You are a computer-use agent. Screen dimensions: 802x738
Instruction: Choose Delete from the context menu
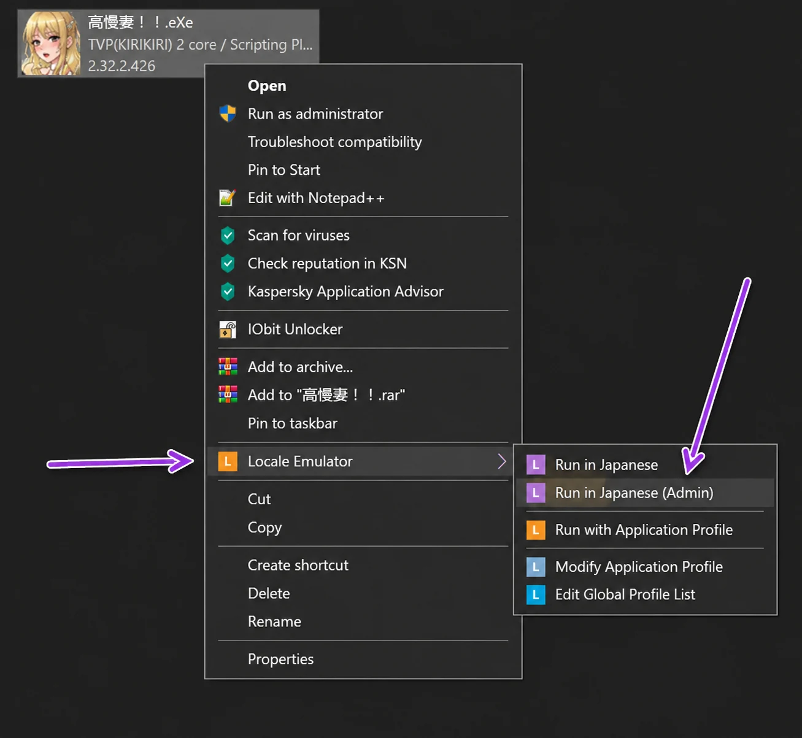[x=363, y=593]
